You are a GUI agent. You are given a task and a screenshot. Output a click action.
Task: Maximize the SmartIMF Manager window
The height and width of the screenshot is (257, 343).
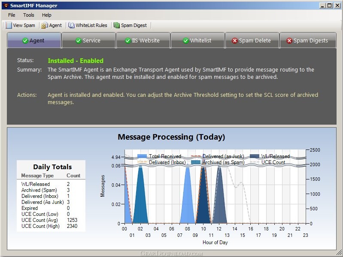(329, 6)
